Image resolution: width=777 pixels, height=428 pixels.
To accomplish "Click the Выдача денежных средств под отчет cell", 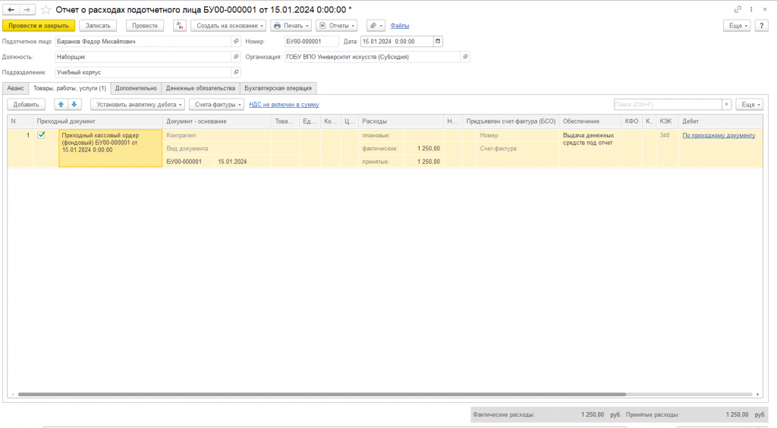I will [590, 148].
